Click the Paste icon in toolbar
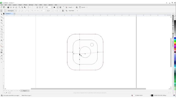The image size is (176, 99). point(25,7)
